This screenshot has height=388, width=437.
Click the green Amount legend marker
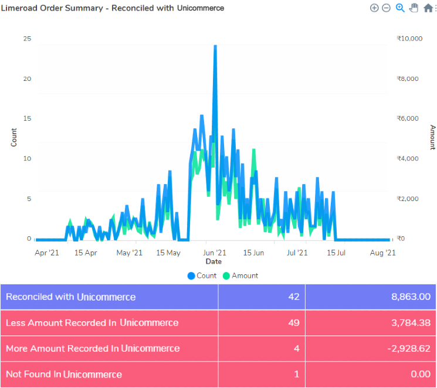(226, 275)
